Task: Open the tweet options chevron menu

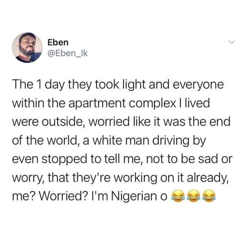Action: point(231,42)
